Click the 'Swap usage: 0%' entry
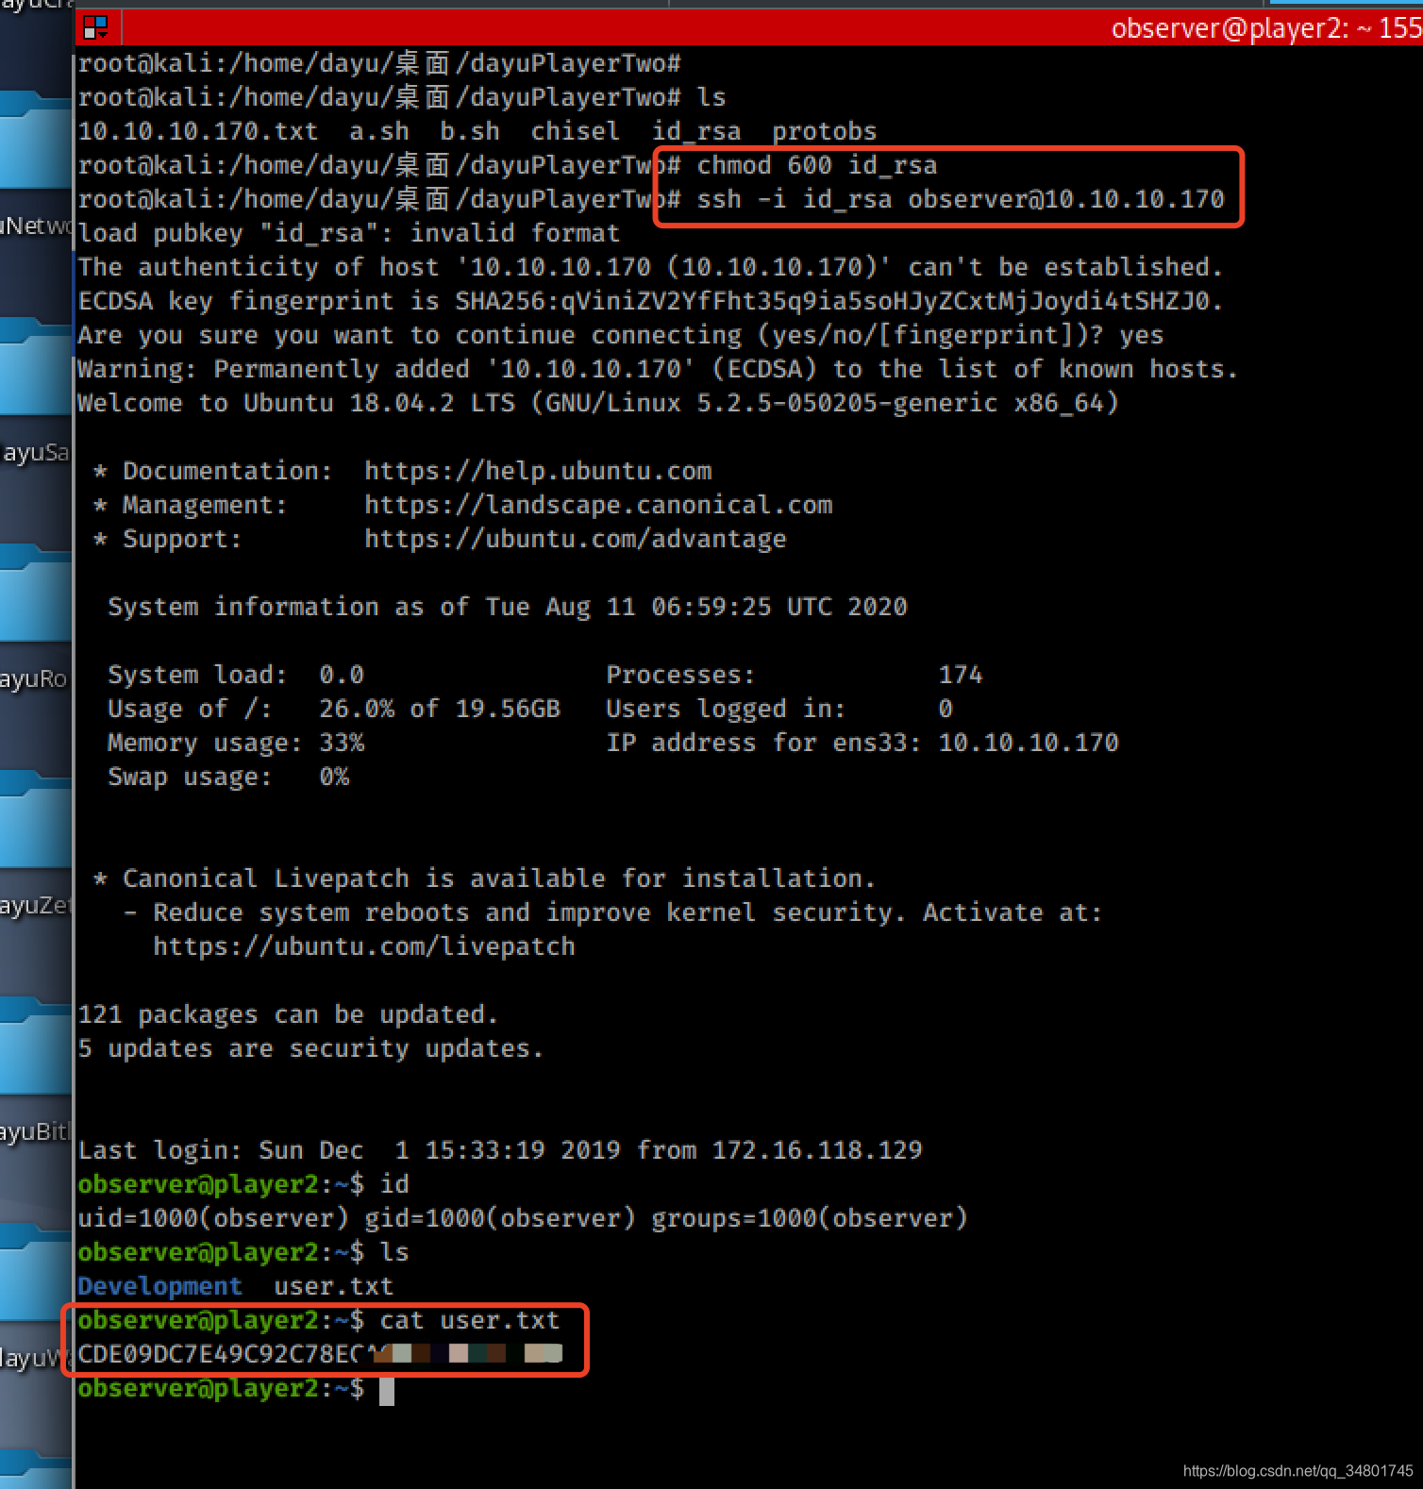The width and height of the screenshot is (1423, 1489). pos(228,777)
